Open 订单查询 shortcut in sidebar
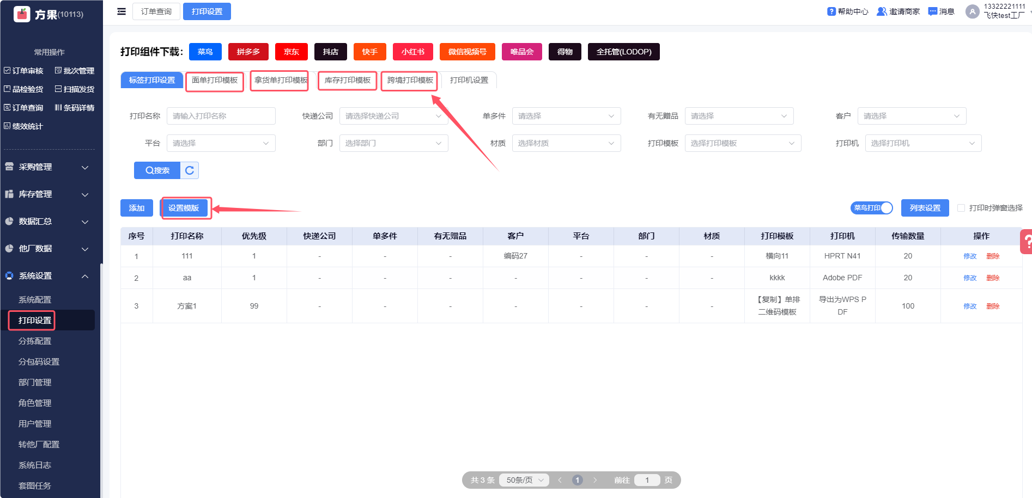This screenshot has height=498, width=1032. [23, 108]
